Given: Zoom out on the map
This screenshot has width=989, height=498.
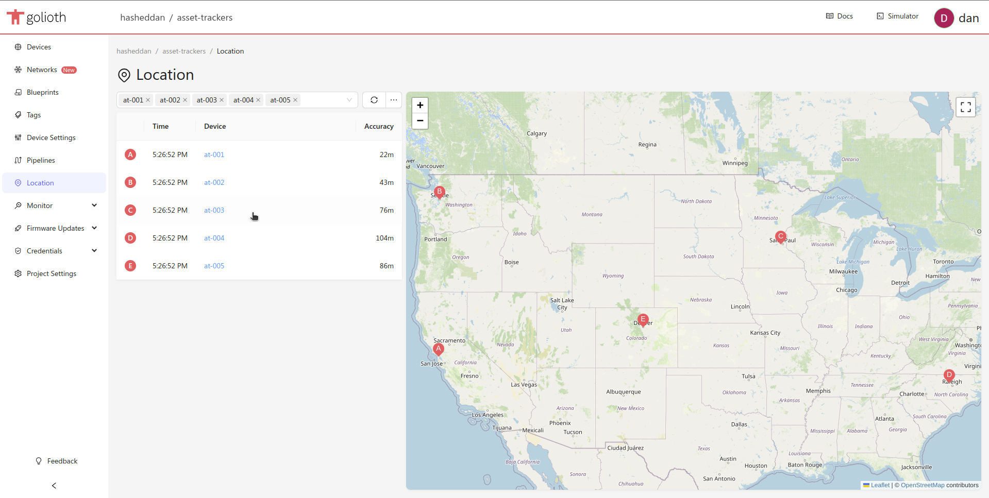Looking at the screenshot, I should point(420,121).
